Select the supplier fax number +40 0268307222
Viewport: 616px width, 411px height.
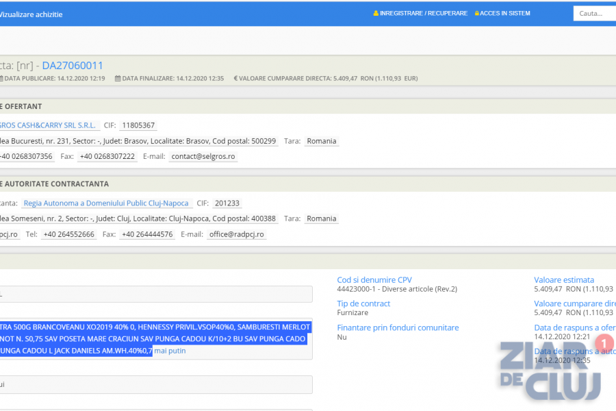107,156
